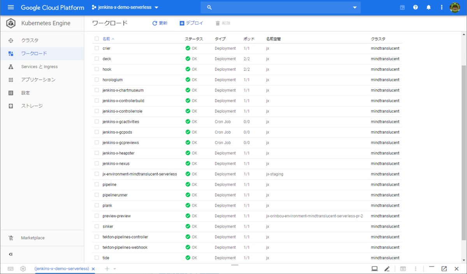
Task: Click the tekton-pipelines-webhook workload name
Action: pyautogui.click(x=125, y=247)
